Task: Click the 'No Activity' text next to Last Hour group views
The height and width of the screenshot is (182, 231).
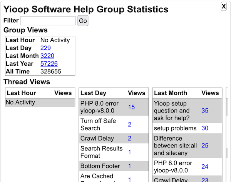Action: pos(55,40)
